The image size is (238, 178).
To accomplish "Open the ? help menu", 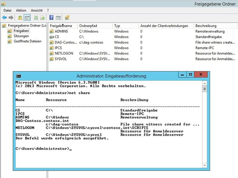I will (x=48, y=10).
